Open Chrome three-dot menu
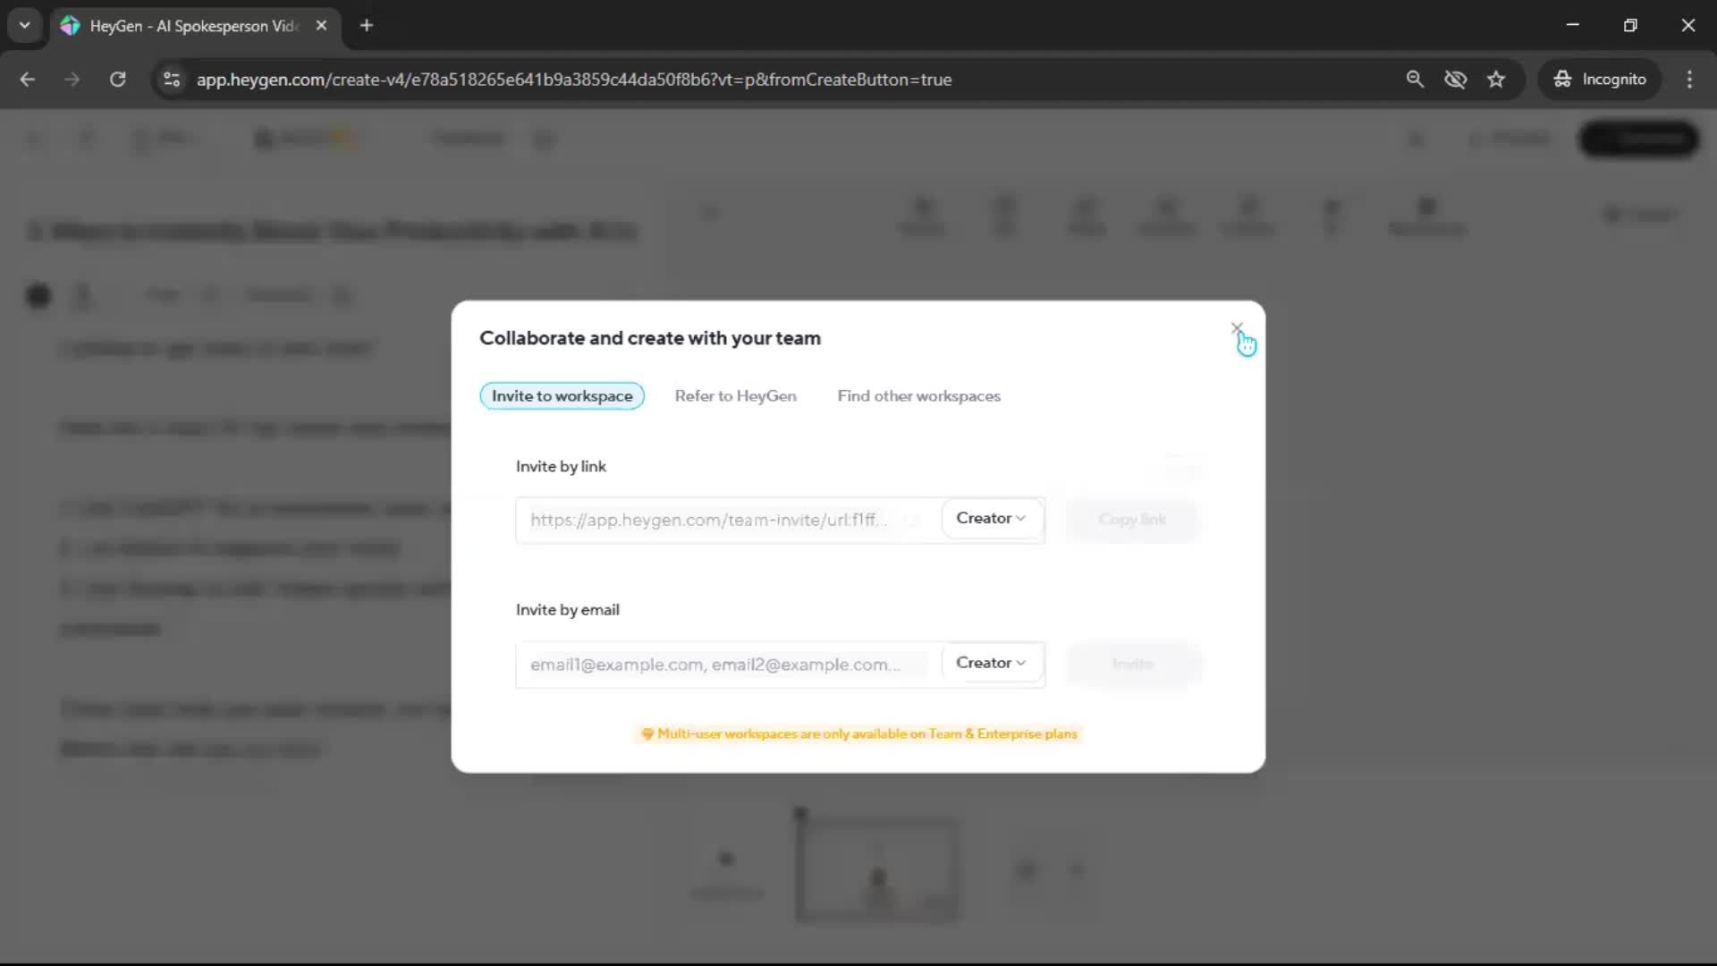The height and width of the screenshot is (966, 1717). [1689, 80]
